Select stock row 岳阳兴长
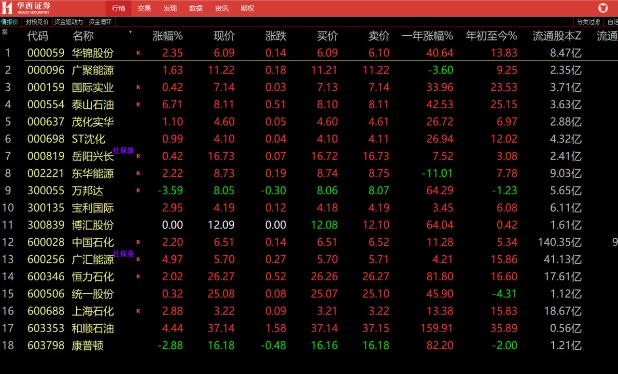Viewport: 618px width, 374px height. point(309,157)
